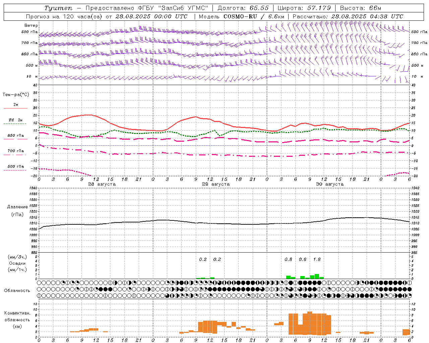Click tallest green precipitation bar under "1.8"
Viewport: 429px width, 343px height.
(x=317, y=276)
